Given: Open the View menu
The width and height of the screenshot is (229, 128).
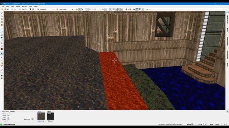Looking at the screenshot, I should pyautogui.click(x=12, y=6).
